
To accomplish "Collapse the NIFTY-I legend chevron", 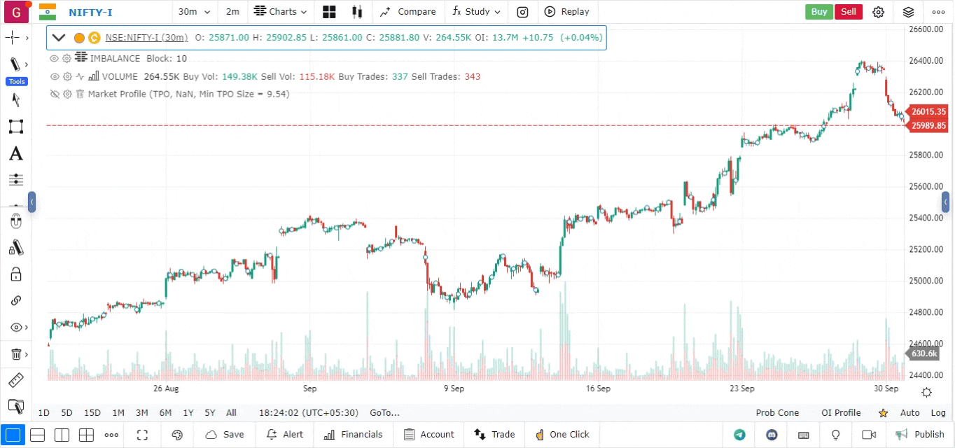I will pyautogui.click(x=59, y=38).
